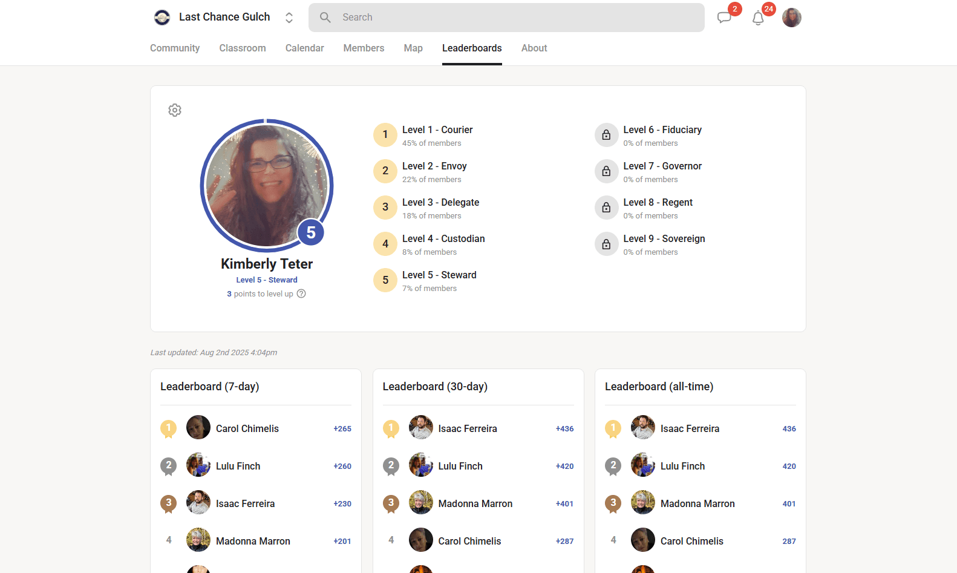Image resolution: width=957 pixels, height=573 pixels.
Task: Click the Last Chance Gulch group logo
Action: point(162,18)
